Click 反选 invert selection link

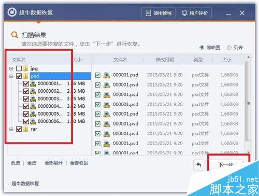click(16, 163)
